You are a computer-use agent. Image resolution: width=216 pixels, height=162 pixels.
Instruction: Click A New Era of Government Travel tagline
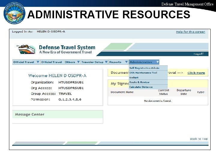pos(65,52)
